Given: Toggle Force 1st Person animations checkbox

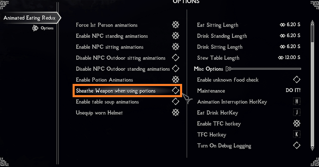Looking at the screenshot, I should (x=175, y=25).
